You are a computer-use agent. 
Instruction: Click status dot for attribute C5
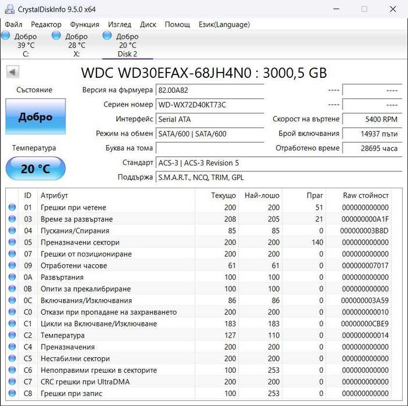click(12, 358)
